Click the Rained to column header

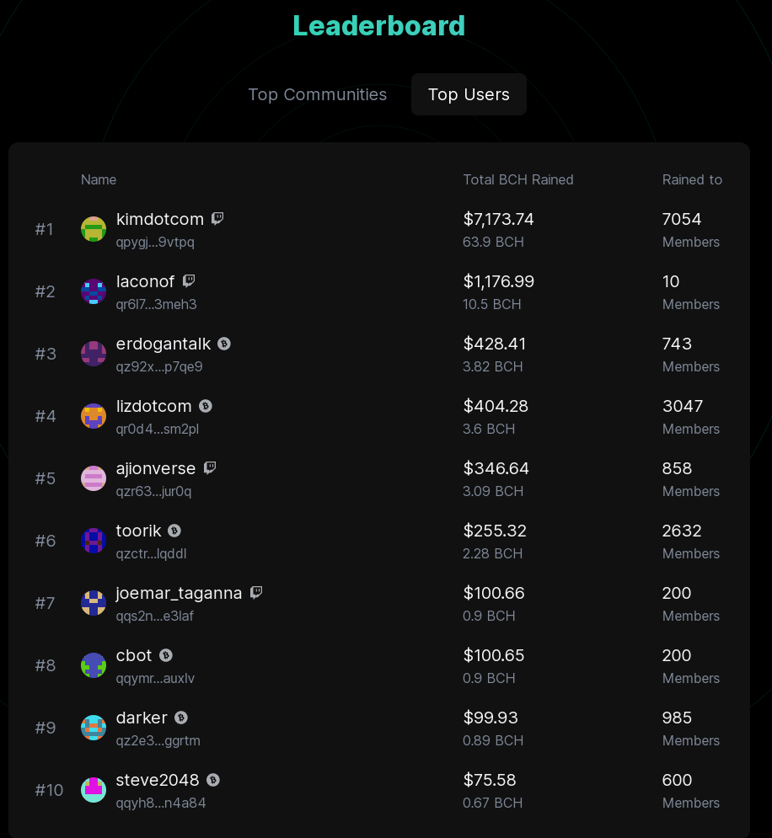click(x=692, y=179)
